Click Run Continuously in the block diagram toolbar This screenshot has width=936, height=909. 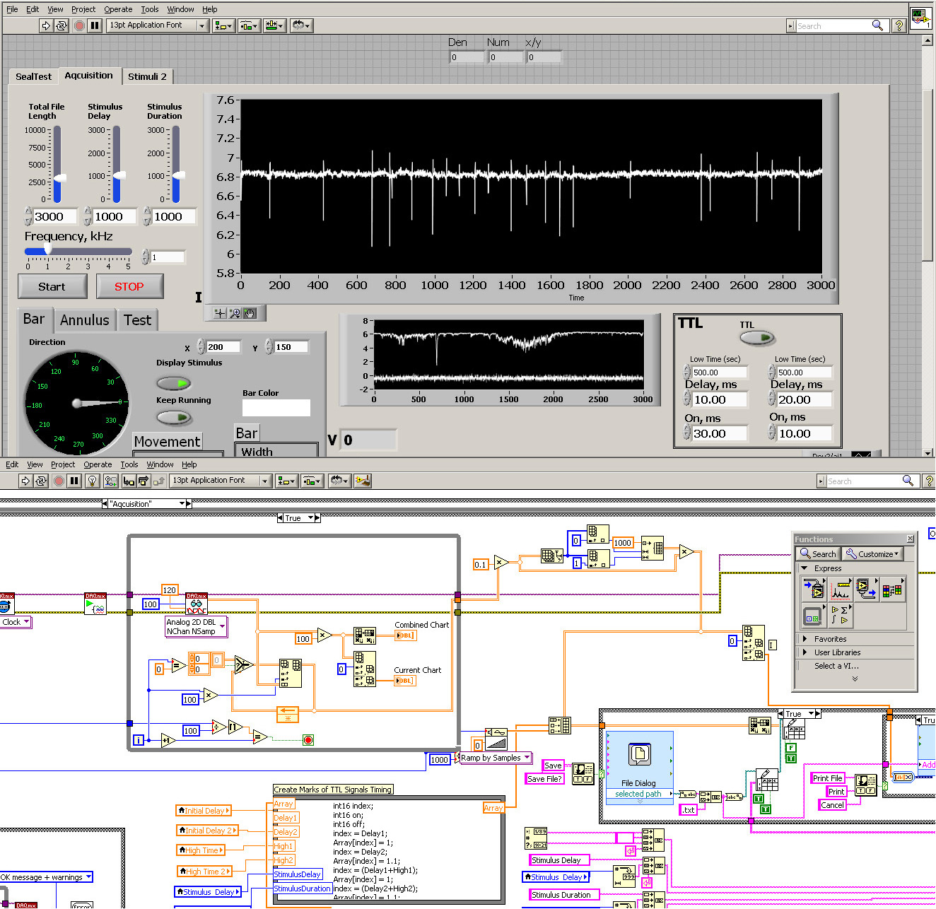tap(41, 481)
